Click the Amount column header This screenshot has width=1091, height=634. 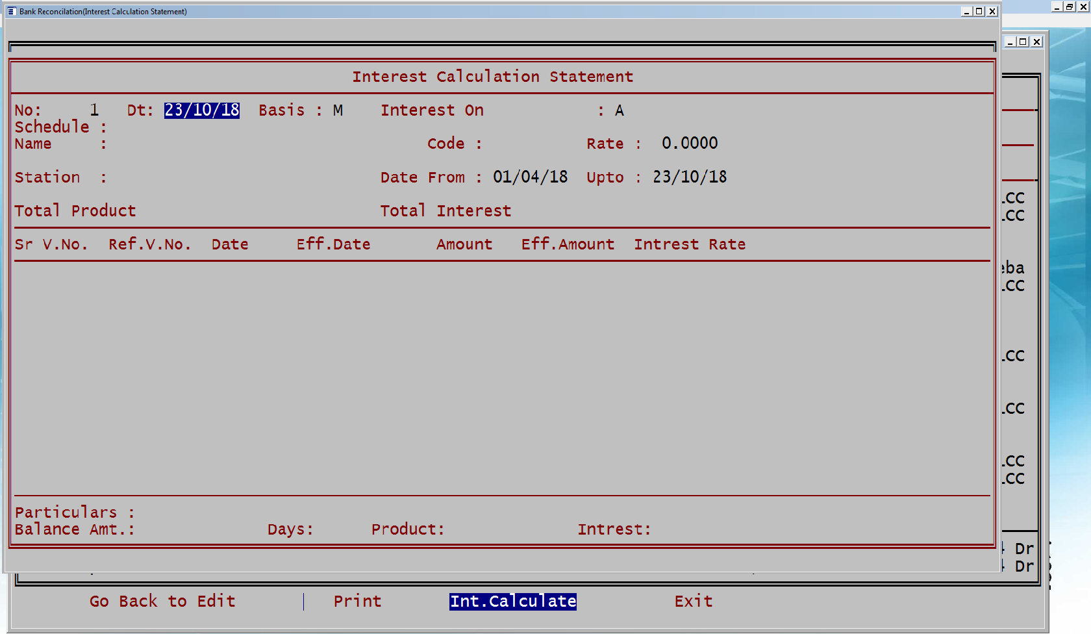464,245
